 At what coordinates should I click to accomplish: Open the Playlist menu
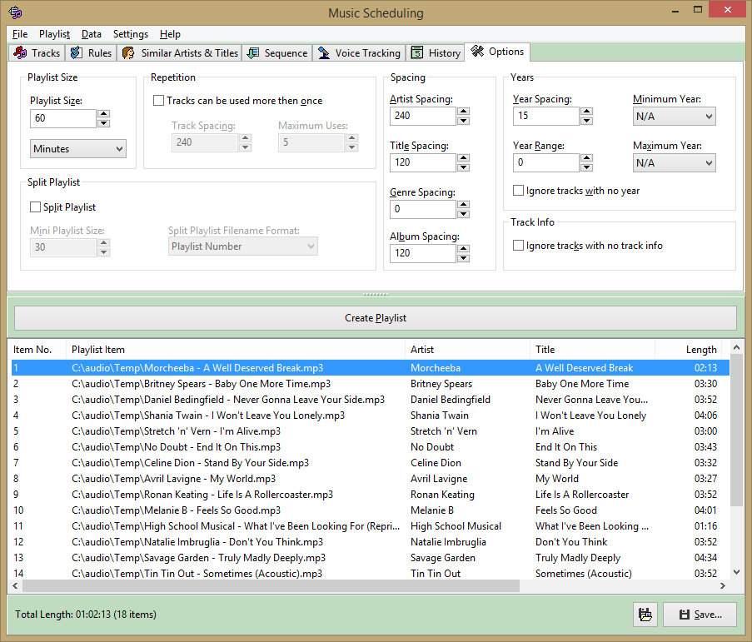pyautogui.click(x=54, y=34)
